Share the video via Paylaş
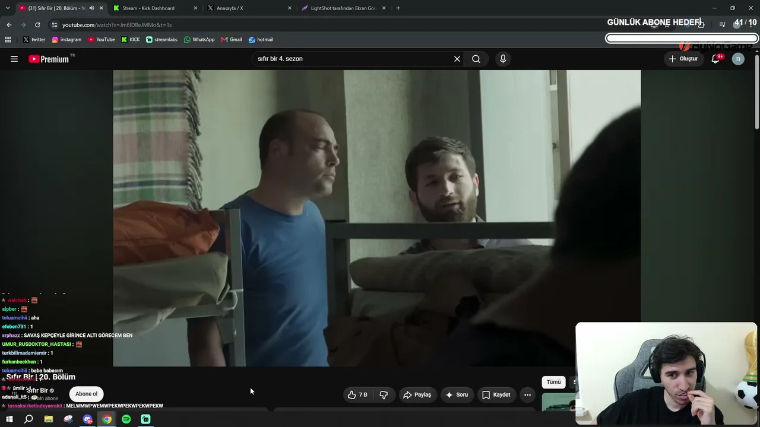 [417, 394]
